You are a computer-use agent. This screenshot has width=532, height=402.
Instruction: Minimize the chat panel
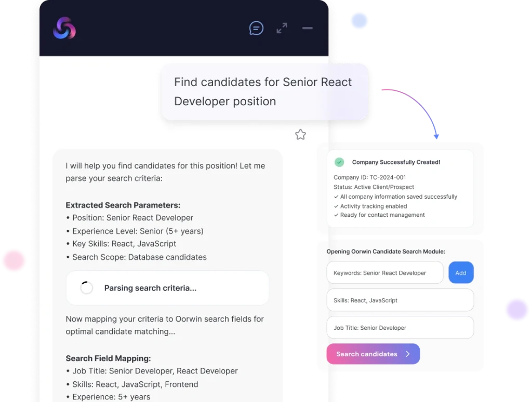[x=307, y=28]
